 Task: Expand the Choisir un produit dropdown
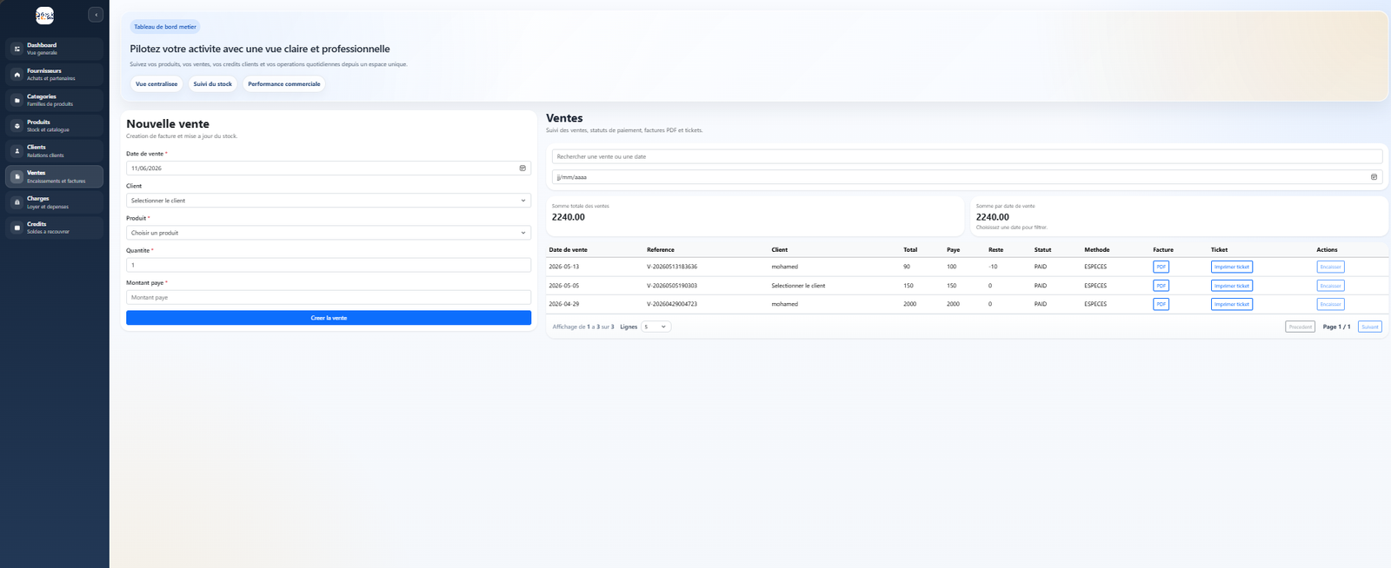click(329, 233)
